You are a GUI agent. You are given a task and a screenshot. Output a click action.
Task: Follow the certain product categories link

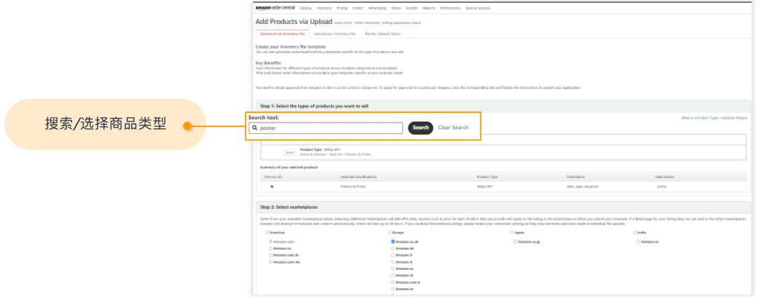(x=355, y=88)
